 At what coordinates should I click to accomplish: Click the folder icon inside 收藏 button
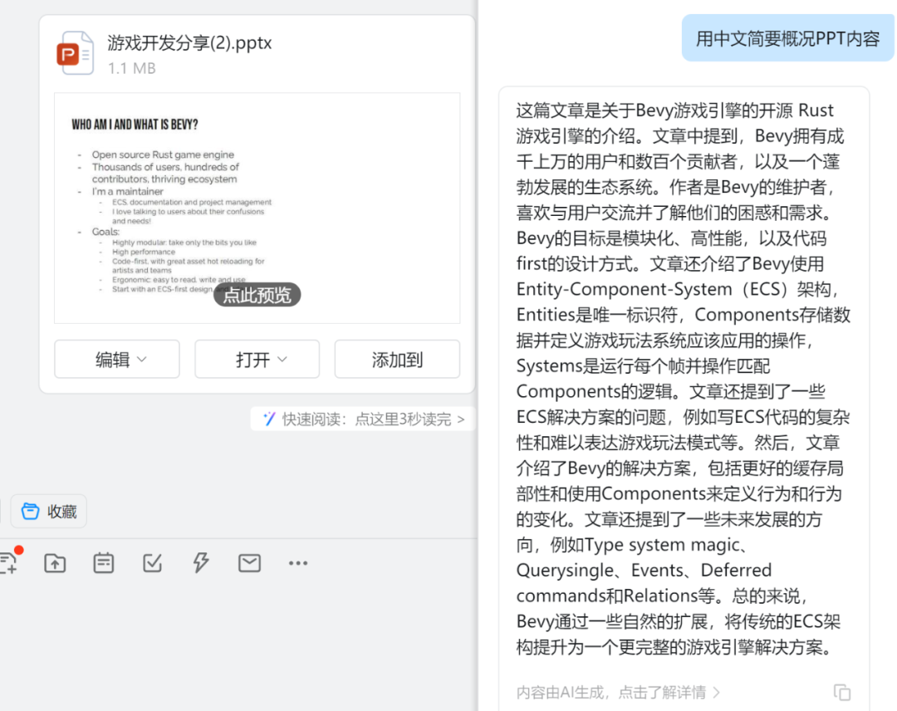pyautogui.click(x=31, y=511)
